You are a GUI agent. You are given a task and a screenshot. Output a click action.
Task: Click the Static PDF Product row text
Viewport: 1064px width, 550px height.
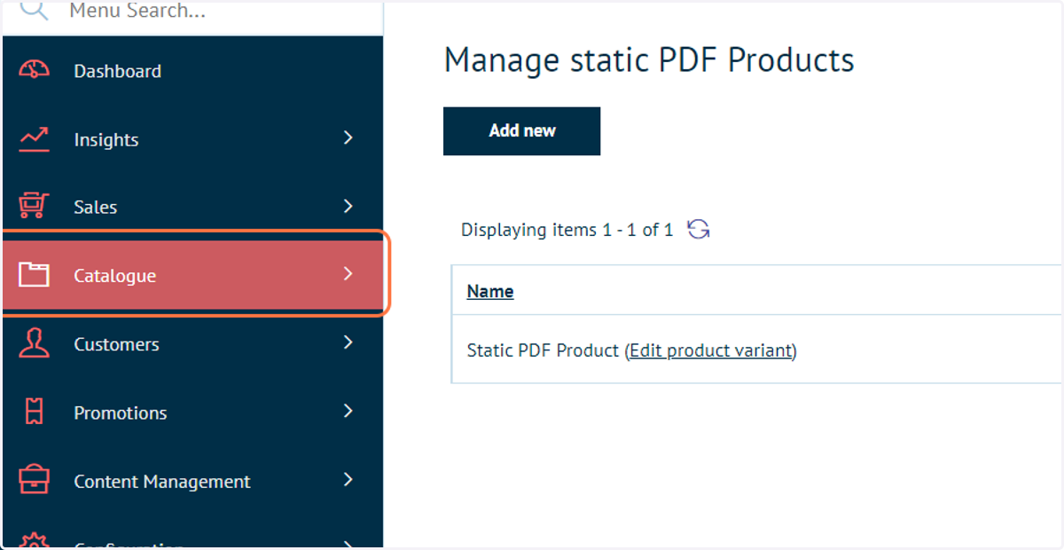(543, 350)
